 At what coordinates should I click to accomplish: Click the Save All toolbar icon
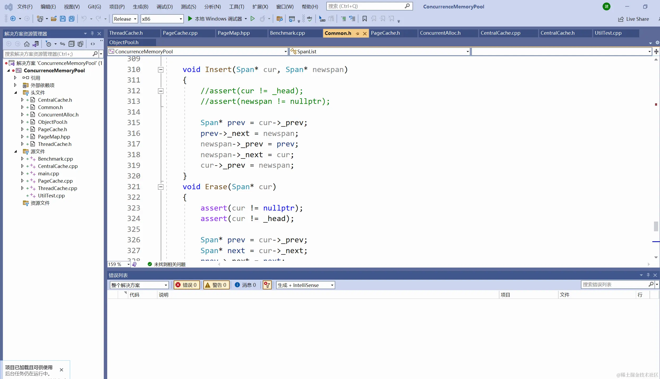(x=71, y=19)
